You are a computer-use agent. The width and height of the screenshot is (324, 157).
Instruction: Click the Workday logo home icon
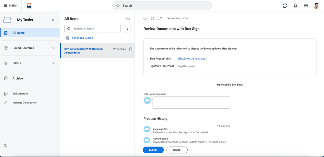coord(29,6)
